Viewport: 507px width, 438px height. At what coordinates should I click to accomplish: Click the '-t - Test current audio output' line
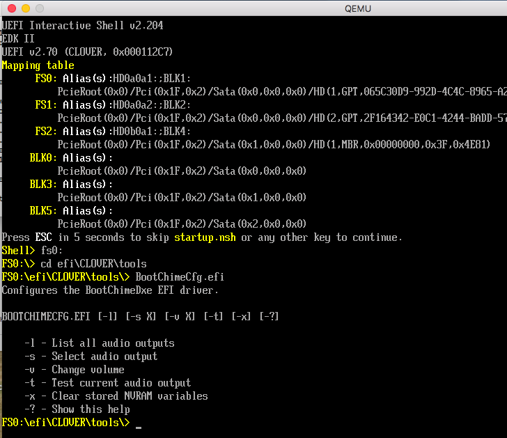click(x=108, y=383)
